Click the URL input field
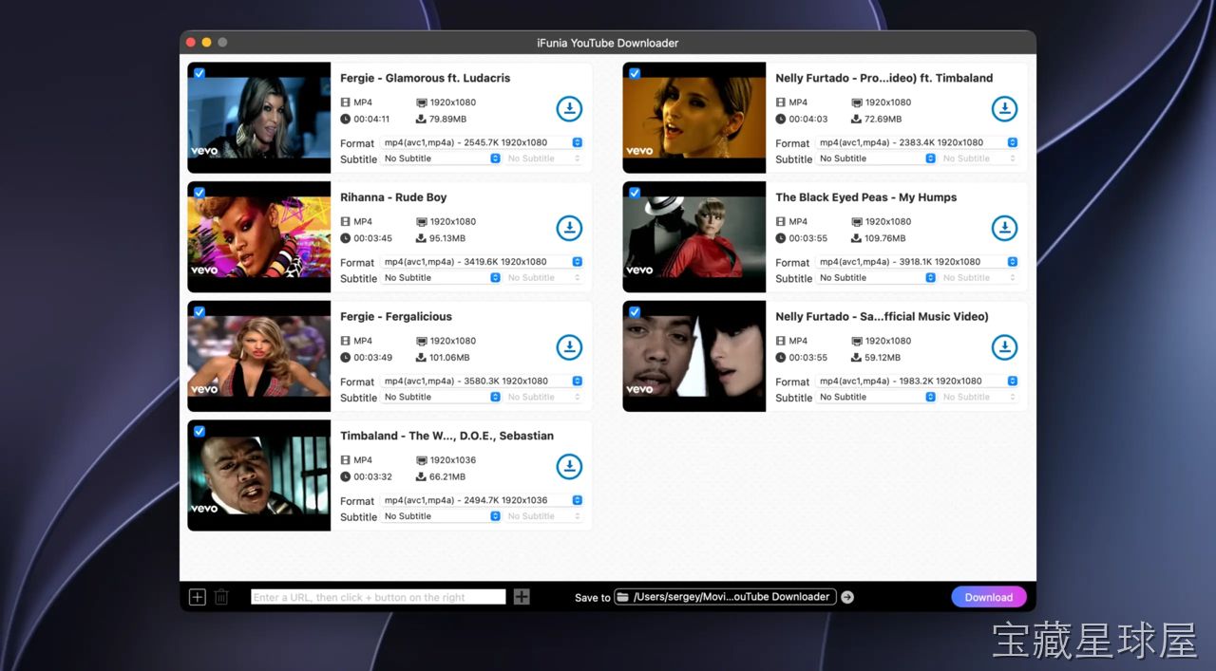The height and width of the screenshot is (671, 1216). (x=378, y=597)
